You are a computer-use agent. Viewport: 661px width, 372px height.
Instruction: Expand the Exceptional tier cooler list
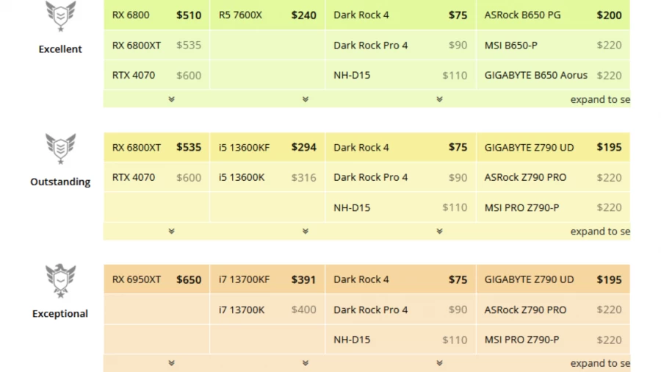[x=439, y=363]
